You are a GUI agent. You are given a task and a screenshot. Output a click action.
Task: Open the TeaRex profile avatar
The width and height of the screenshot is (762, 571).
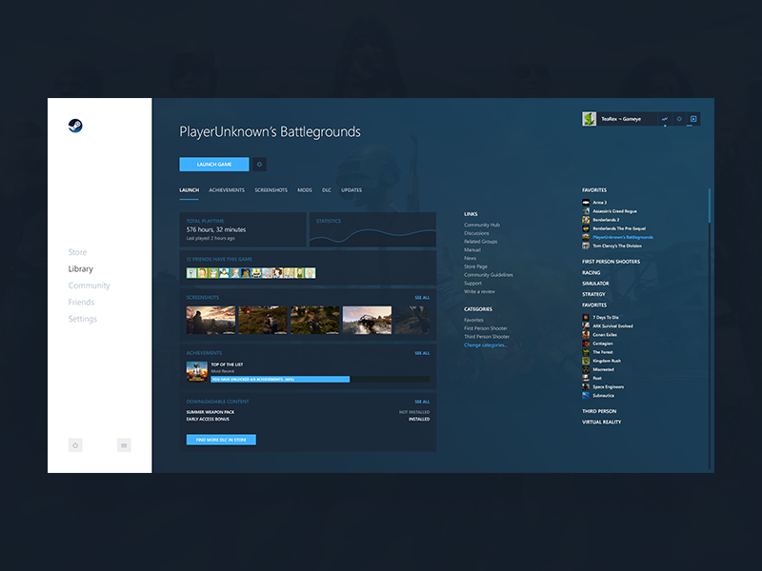590,119
